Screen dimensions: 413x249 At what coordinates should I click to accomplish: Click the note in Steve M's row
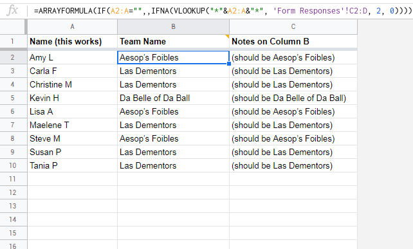293,138
